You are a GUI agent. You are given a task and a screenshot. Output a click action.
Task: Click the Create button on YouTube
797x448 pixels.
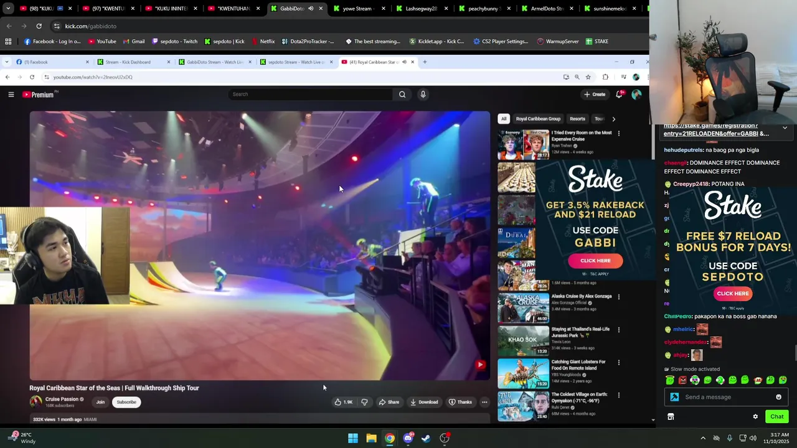point(595,95)
